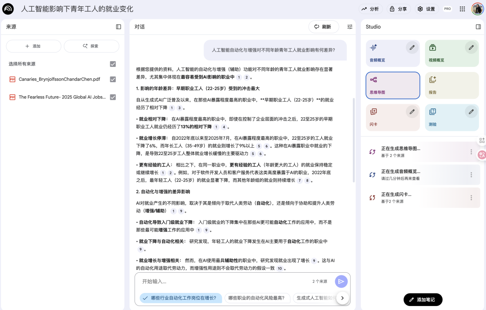Edit the 测验 card pencil icon

click(x=471, y=112)
